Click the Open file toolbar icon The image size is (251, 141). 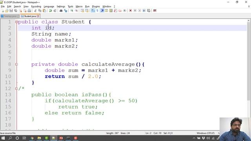coord(7,11)
